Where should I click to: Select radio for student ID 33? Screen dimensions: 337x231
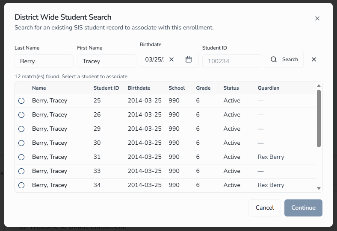pyautogui.click(x=21, y=171)
